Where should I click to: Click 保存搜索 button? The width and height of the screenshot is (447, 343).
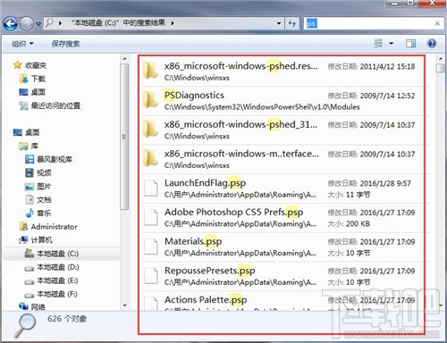pos(65,44)
